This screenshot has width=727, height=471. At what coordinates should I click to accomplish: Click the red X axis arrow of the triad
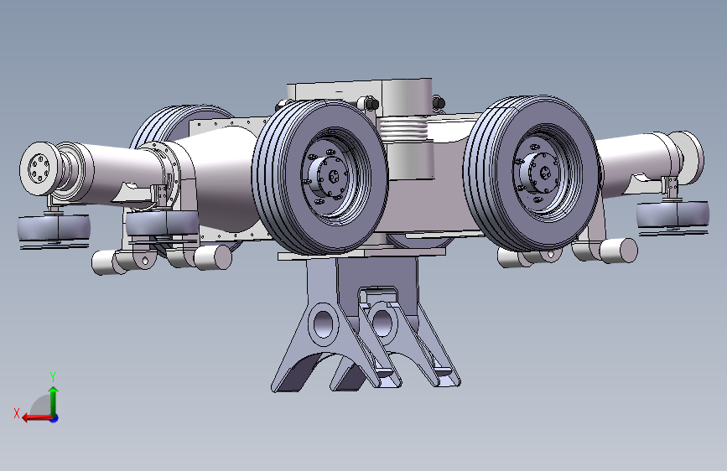[x=37, y=417]
